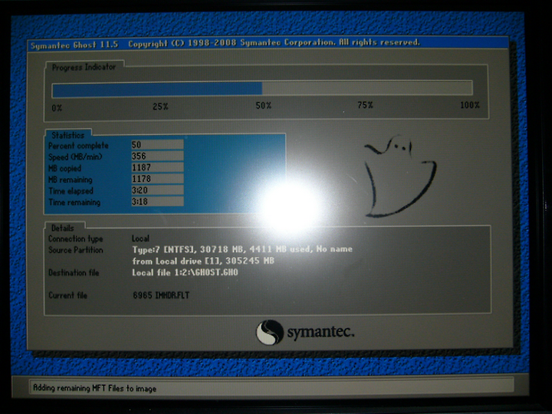Click the 100% progress scale label
Viewport: 552px width, 414px height.
point(470,105)
